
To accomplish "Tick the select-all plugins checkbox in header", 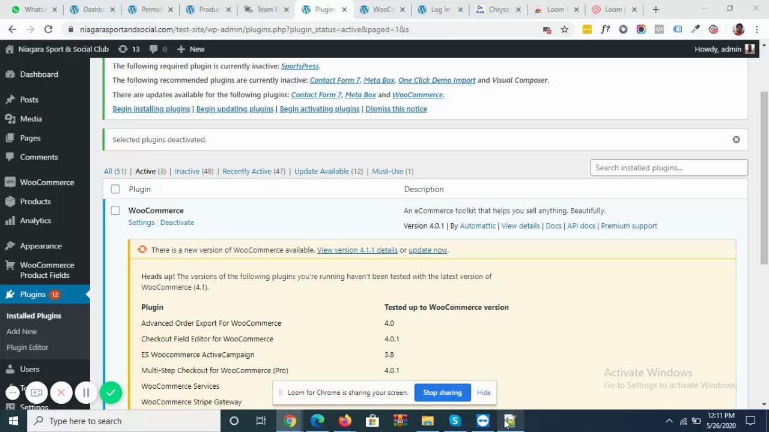I will point(115,189).
